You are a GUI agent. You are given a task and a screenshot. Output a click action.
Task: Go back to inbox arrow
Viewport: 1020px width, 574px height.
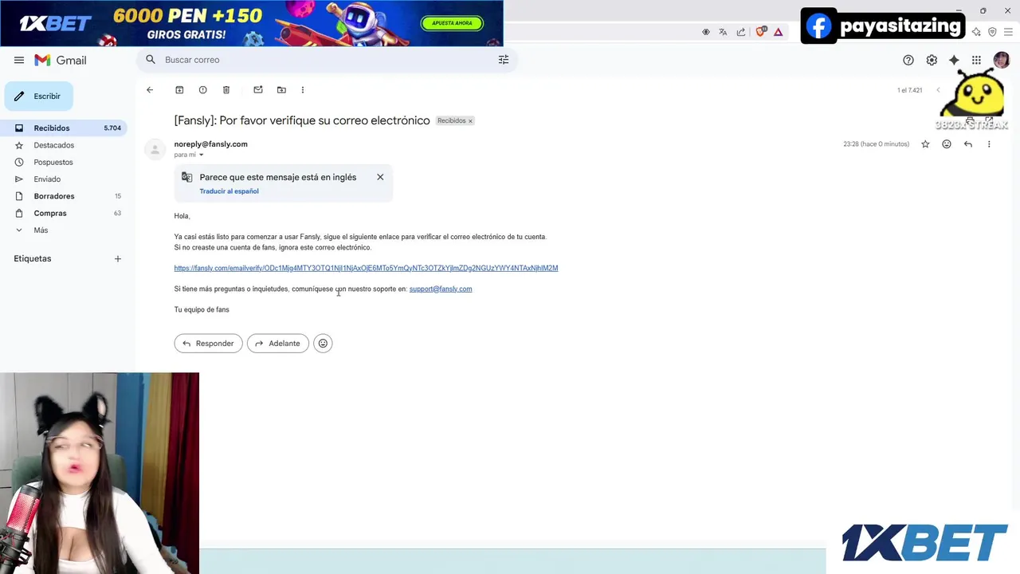[150, 90]
